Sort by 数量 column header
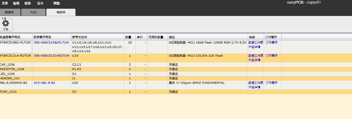This screenshot has width=352, height=119. (130, 37)
